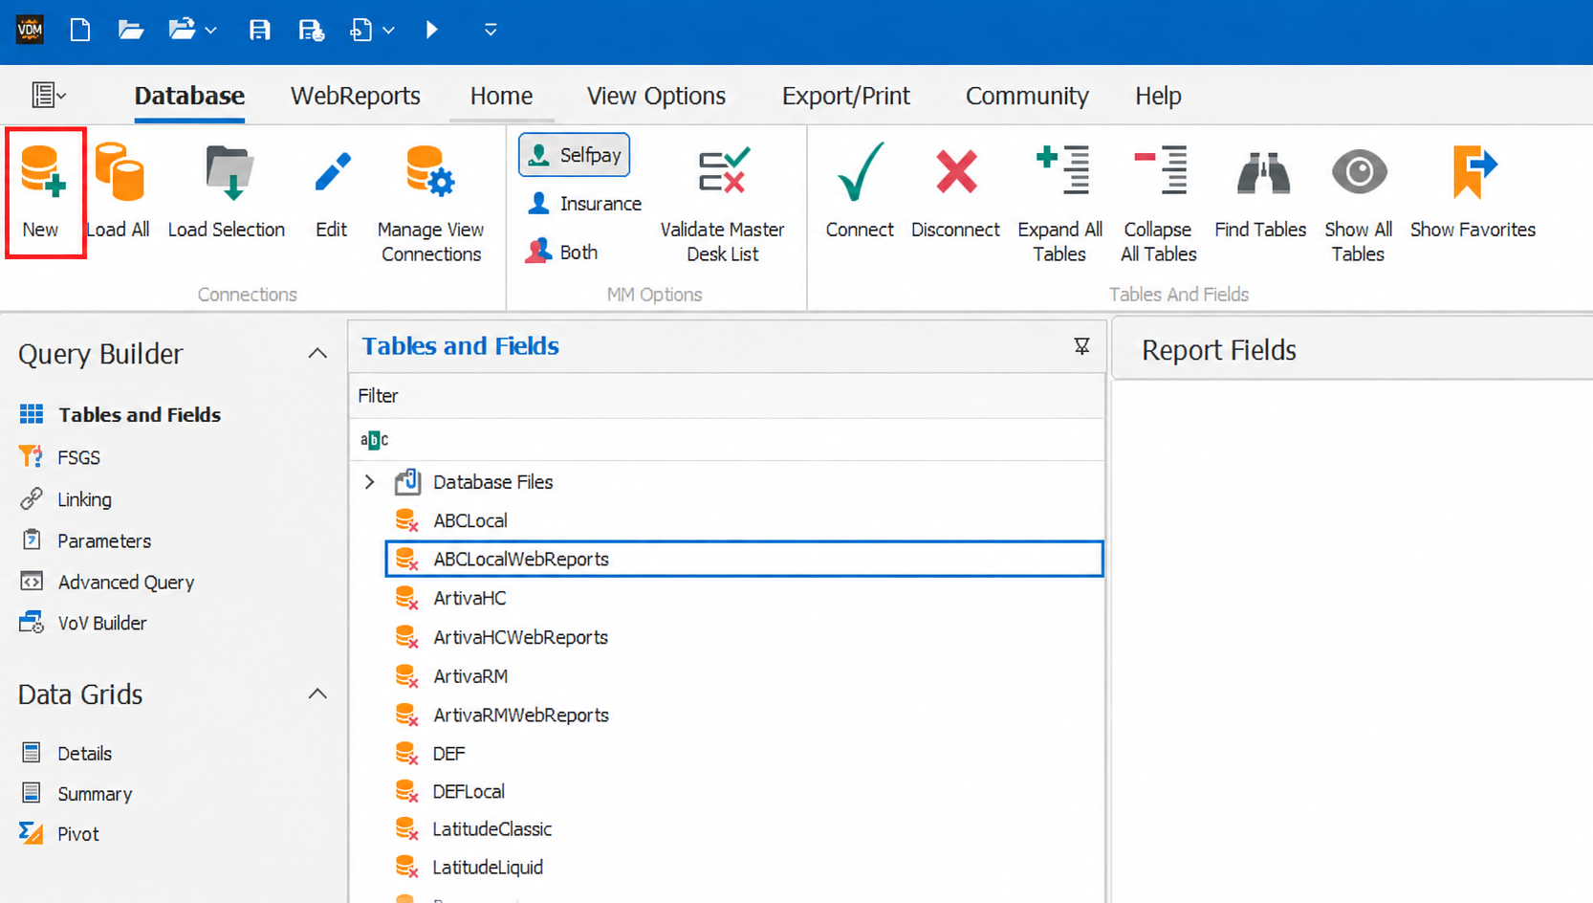Select the ABCLocalWebReports database
The height and width of the screenshot is (903, 1593).
(744, 559)
